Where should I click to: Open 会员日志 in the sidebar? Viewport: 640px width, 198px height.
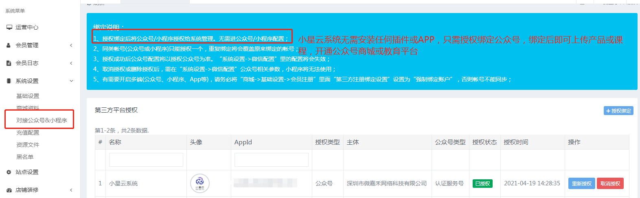(x=27, y=63)
